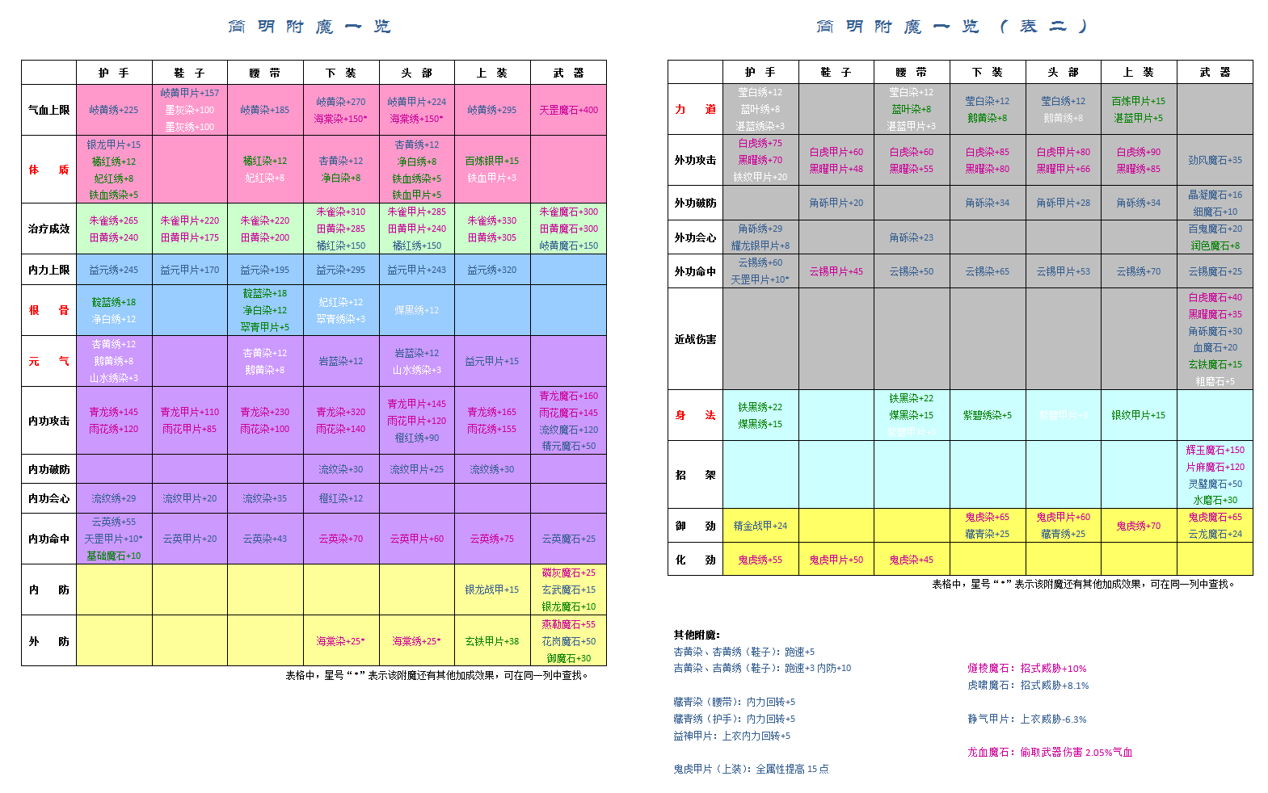The width and height of the screenshot is (1268, 793).
Task: Select the 劲风魔石+35 weapon cell
Action: pos(1215,160)
